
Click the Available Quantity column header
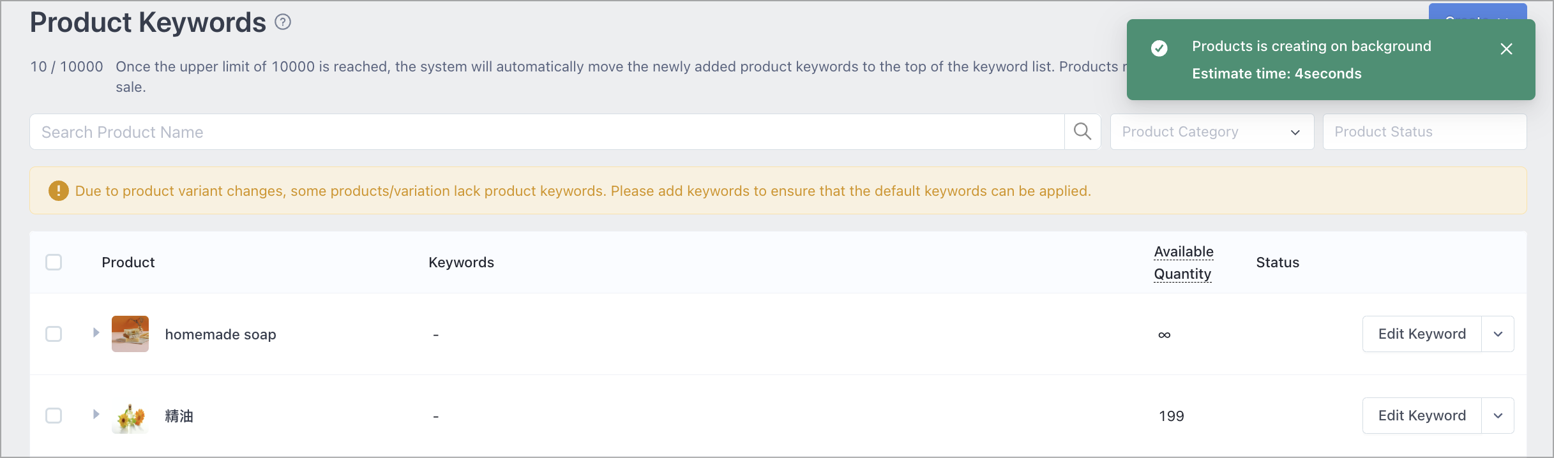pos(1184,262)
